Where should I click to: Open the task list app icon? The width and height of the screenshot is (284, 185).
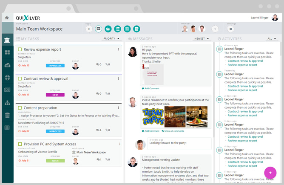(117, 29)
